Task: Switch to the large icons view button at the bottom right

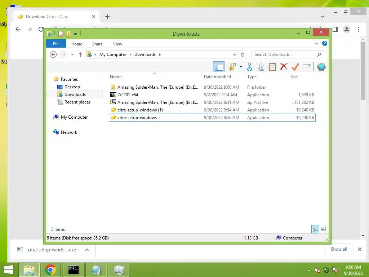Action: pyautogui.click(x=323, y=229)
